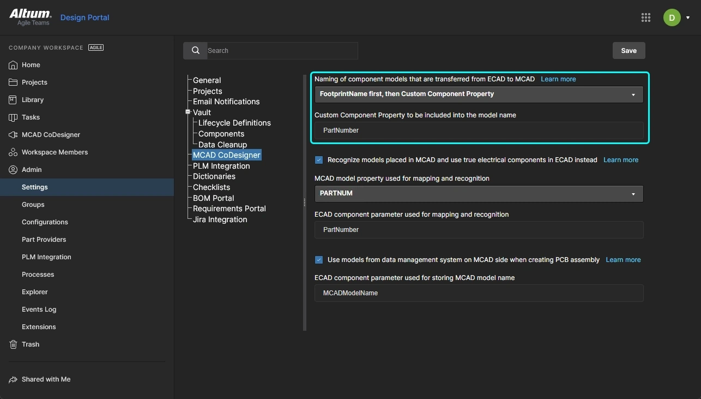The width and height of the screenshot is (701, 399).
Task: Open Learn more about ECAD naming
Action: coord(558,79)
